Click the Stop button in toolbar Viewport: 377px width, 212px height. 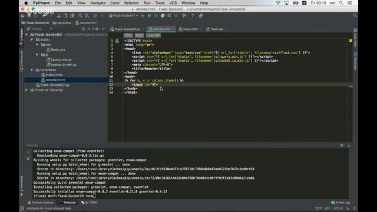tap(176, 16)
